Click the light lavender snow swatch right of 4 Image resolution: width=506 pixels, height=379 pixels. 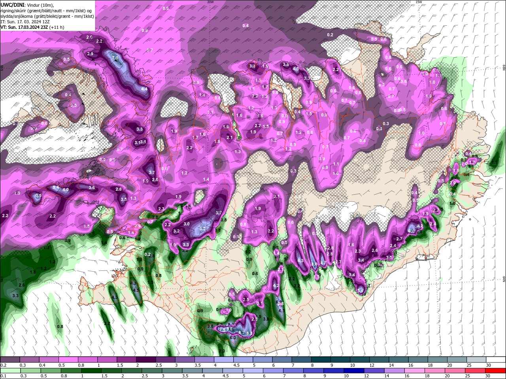(x=224, y=360)
